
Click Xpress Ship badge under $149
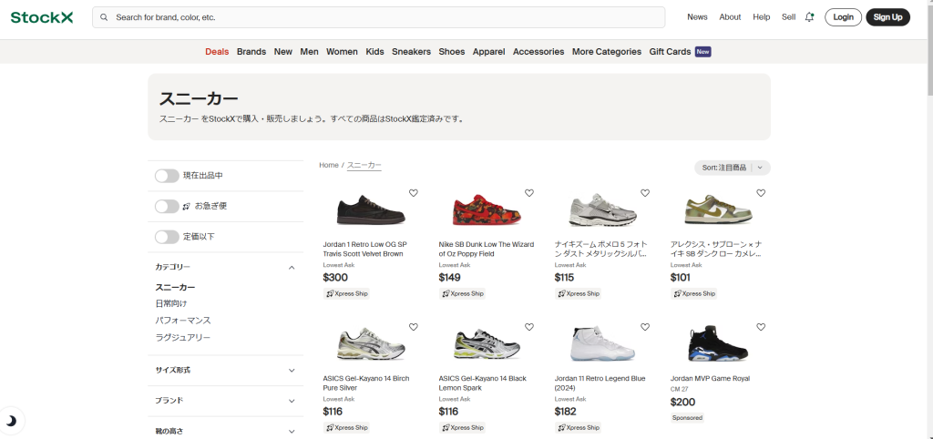coord(462,293)
